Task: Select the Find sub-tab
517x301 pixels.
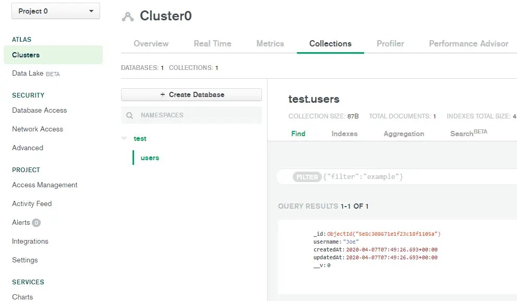Action: [x=298, y=134]
